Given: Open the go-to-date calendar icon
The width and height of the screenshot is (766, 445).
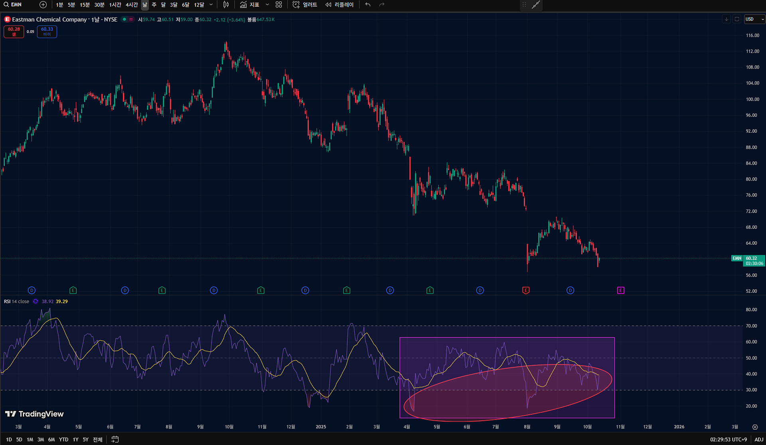Looking at the screenshot, I should tap(115, 439).
